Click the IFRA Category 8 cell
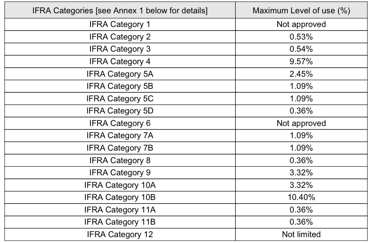Image resolution: width=374 pixels, height=243 pixels. pyautogui.click(x=120, y=160)
